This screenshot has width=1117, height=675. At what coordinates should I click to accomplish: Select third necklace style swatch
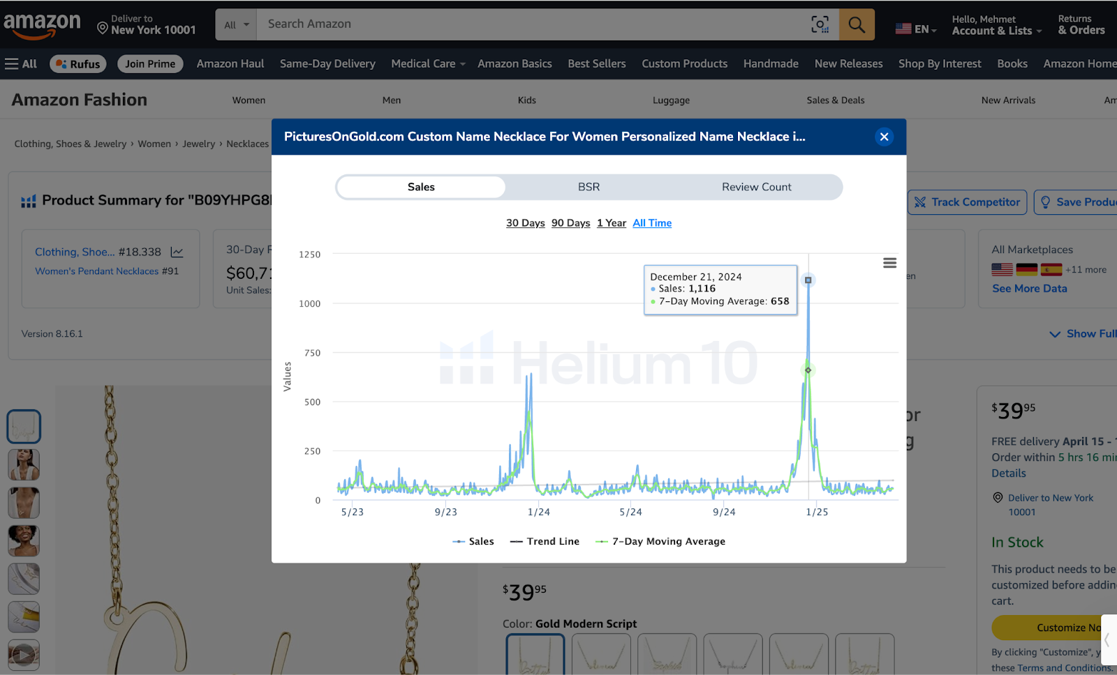667,654
